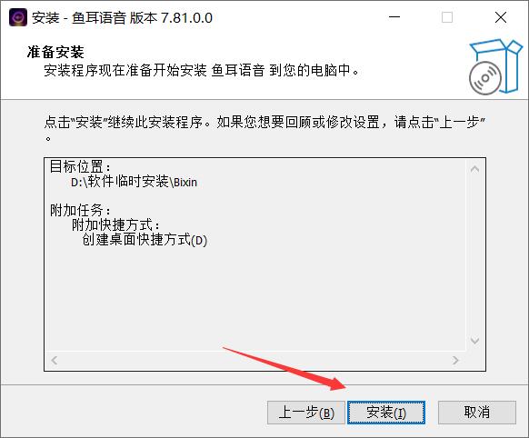Click the 安装(I) button
Viewport: 529px width, 438px height.
point(386,412)
